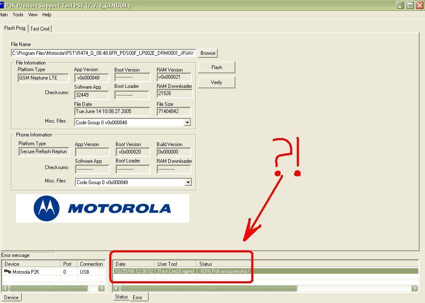This screenshot has width=425, height=303.
Task: Click Phone Boot Version field v0x000820
Action: pos(133,152)
